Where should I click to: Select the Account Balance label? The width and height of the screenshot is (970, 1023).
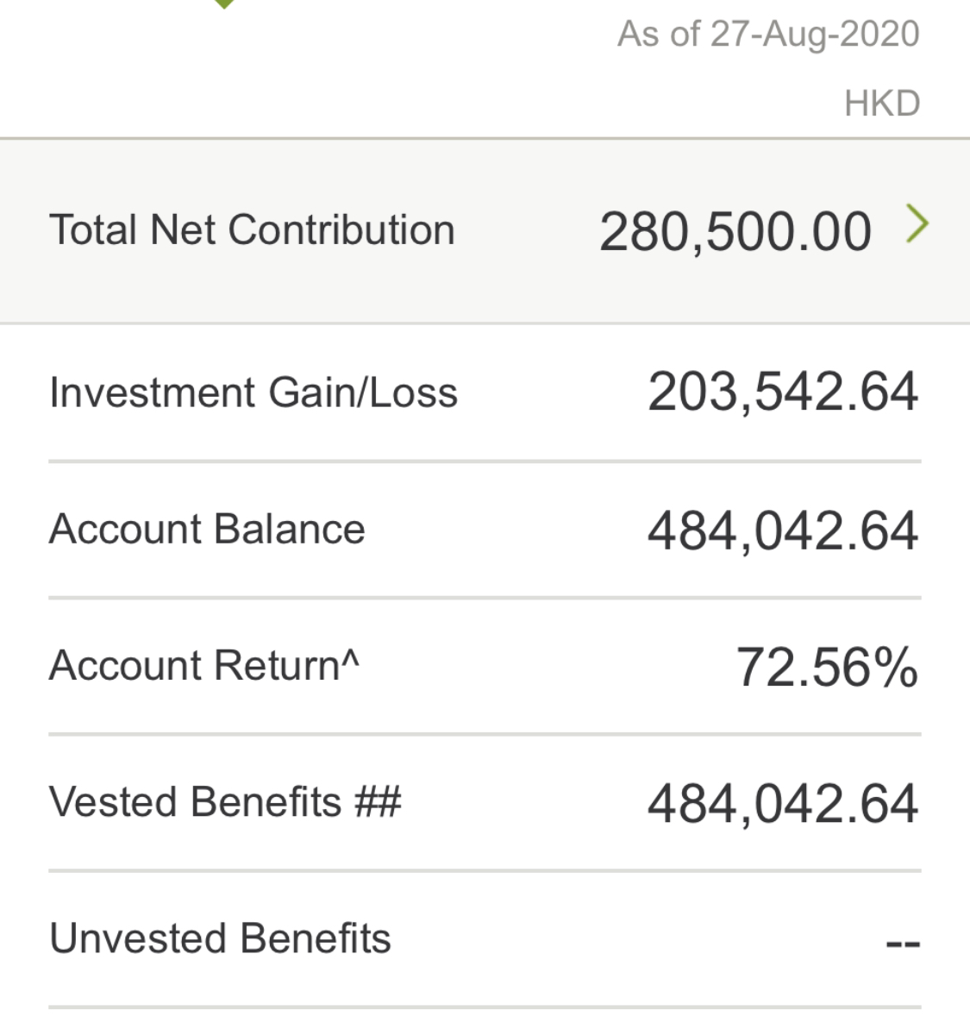tap(207, 529)
